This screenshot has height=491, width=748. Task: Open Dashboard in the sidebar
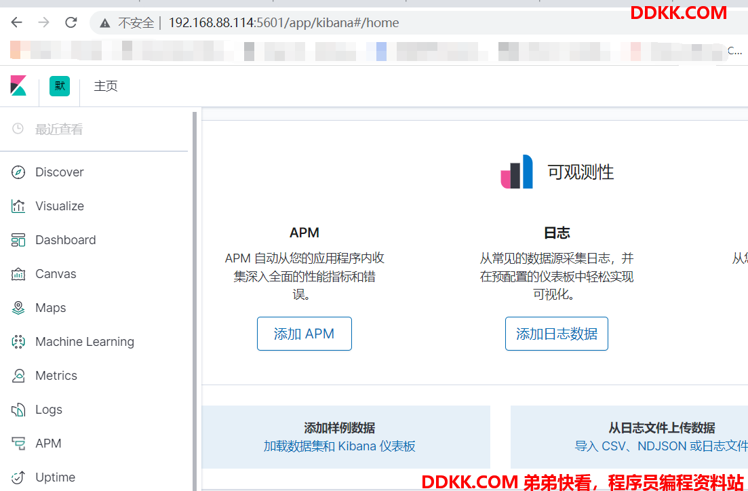[65, 240]
